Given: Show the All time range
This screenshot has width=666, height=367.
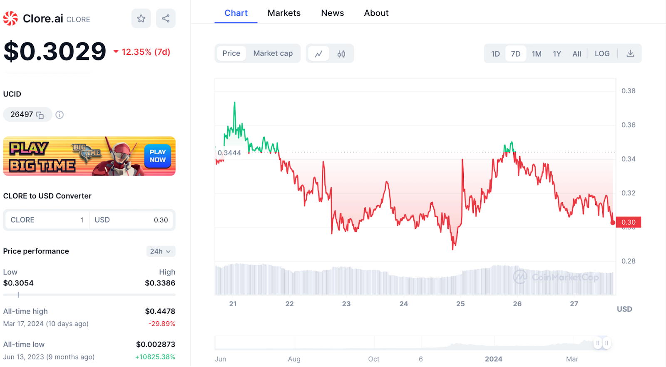Looking at the screenshot, I should point(577,54).
